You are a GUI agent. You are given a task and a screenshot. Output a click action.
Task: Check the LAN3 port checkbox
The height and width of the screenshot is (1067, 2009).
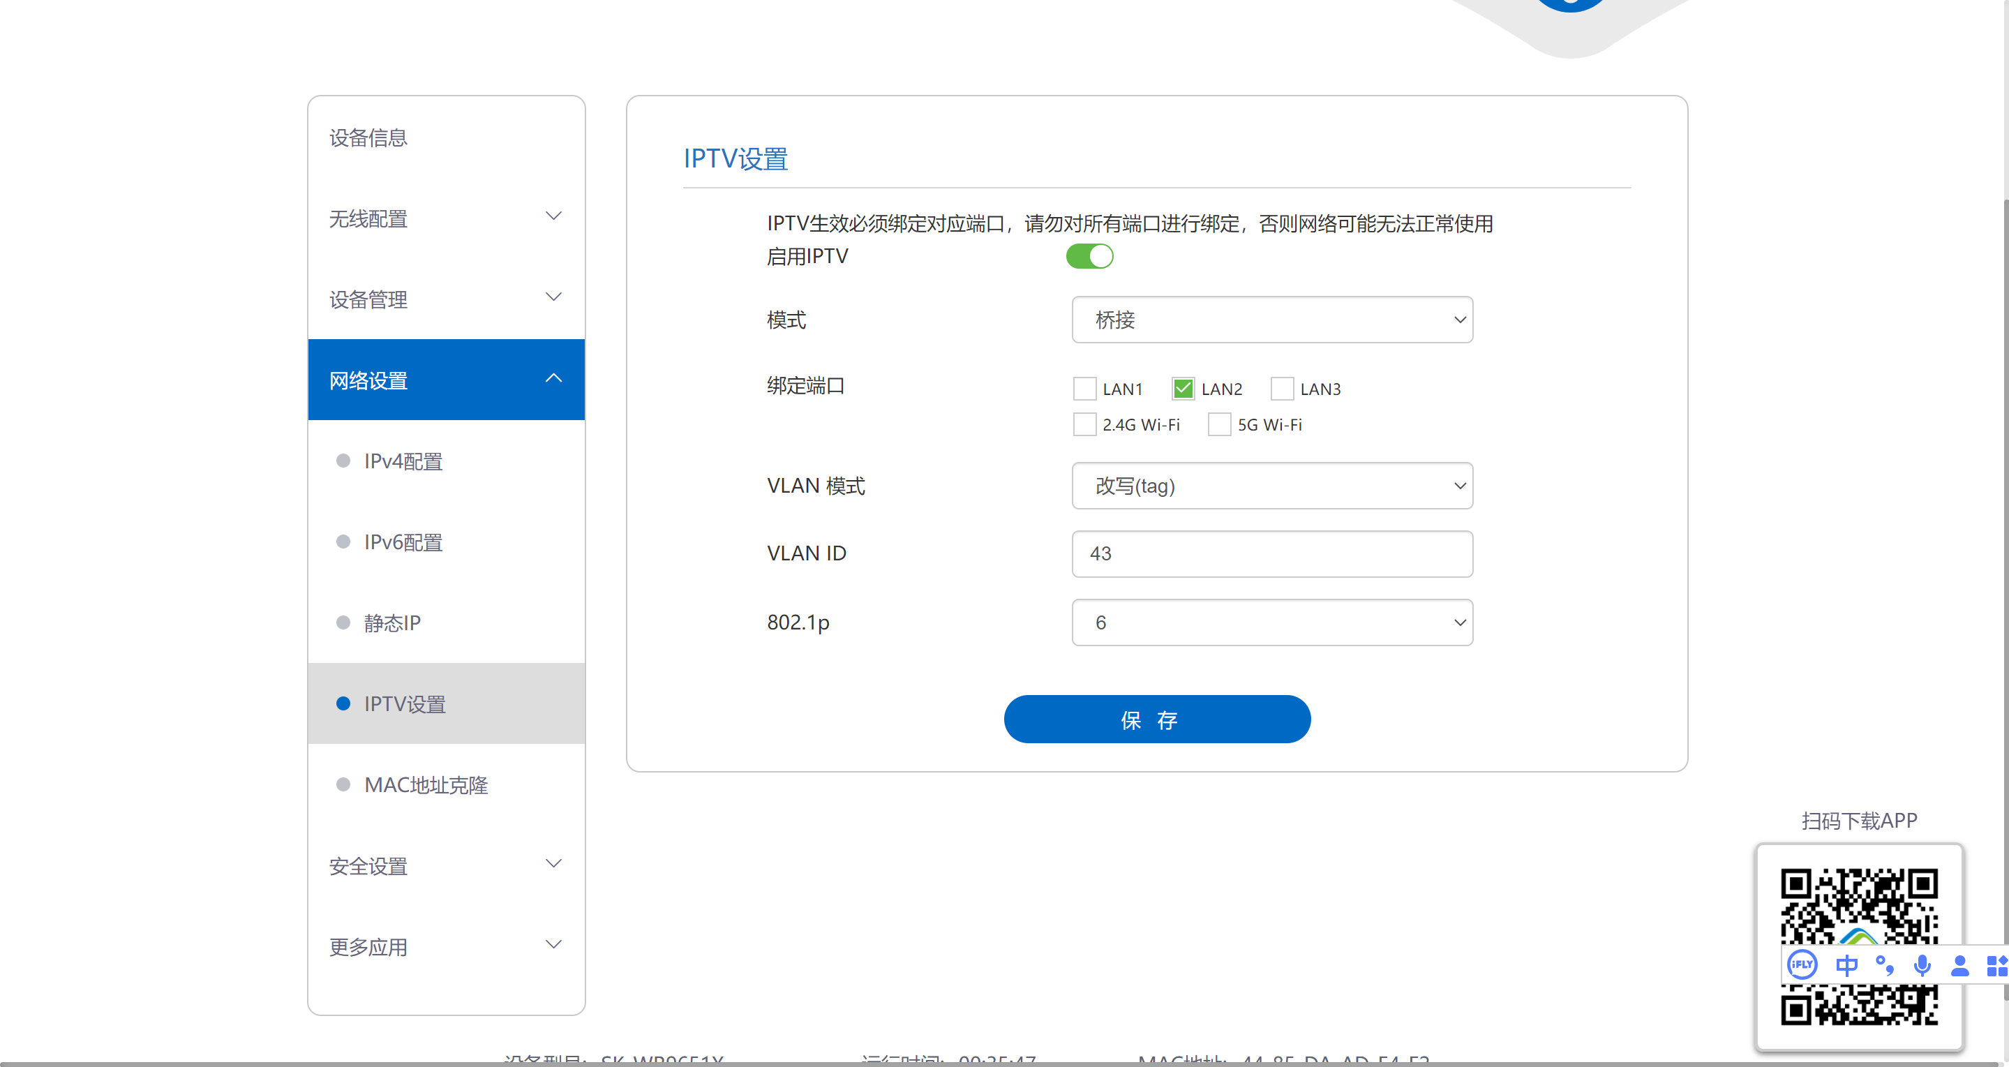coord(1282,389)
